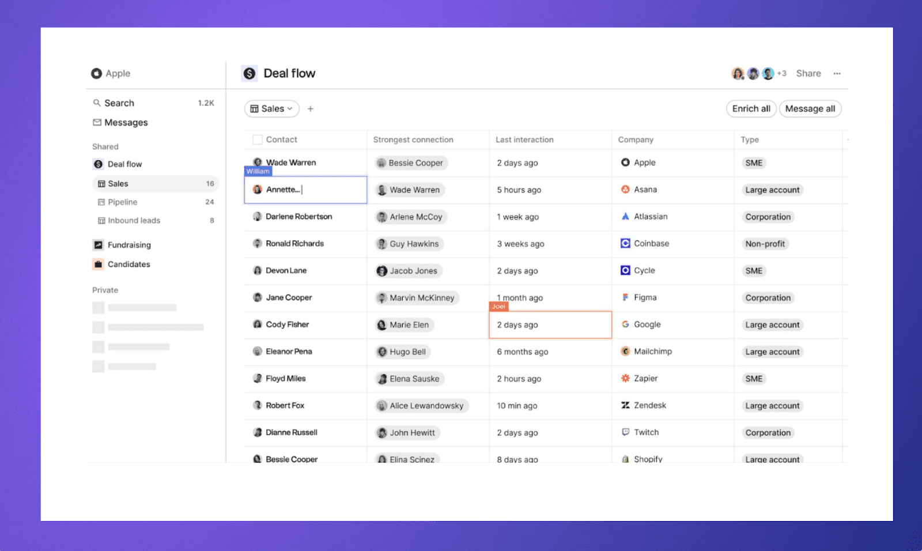922x551 pixels.
Task: Switch to the Pipeline view in the sidebar
Action: (123, 202)
